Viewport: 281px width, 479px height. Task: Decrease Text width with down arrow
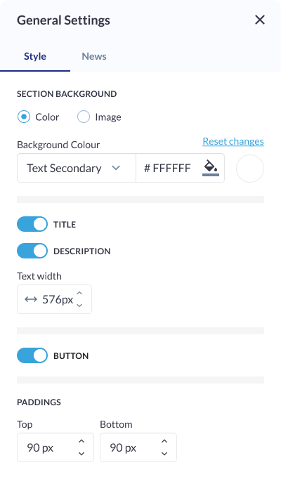[x=79, y=306]
